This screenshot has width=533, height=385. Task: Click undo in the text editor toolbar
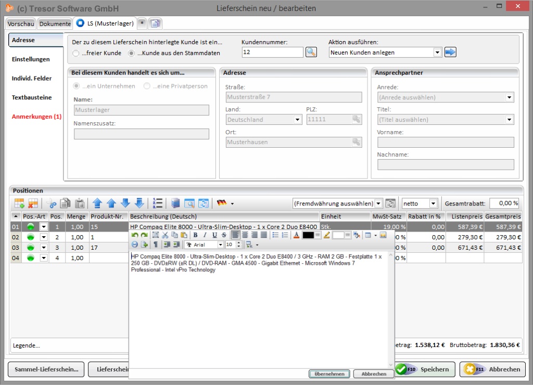point(135,235)
